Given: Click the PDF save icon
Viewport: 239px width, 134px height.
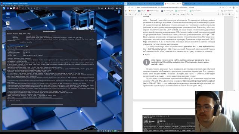Looking at the screenshot, I should [x=226, y=14].
